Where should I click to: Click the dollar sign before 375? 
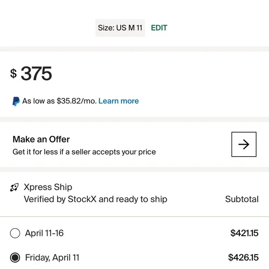click(x=13, y=73)
